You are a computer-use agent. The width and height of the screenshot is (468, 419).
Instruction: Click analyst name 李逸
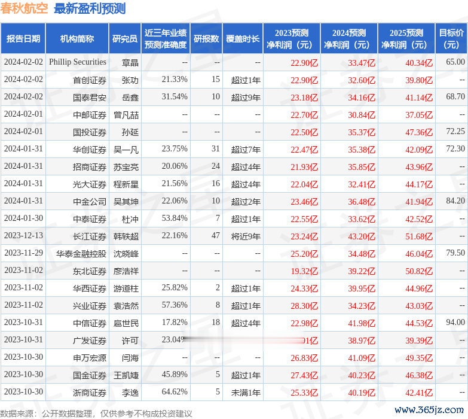[x=130, y=393]
